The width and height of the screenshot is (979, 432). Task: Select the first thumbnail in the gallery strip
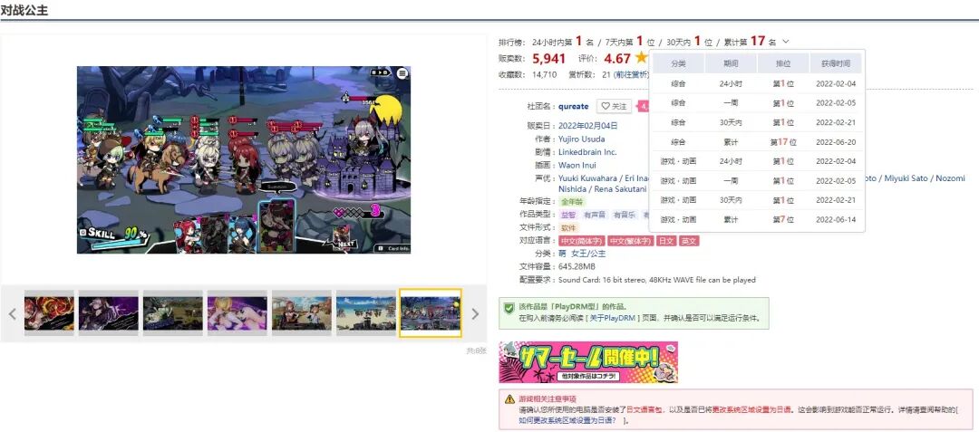[x=49, y=313]
